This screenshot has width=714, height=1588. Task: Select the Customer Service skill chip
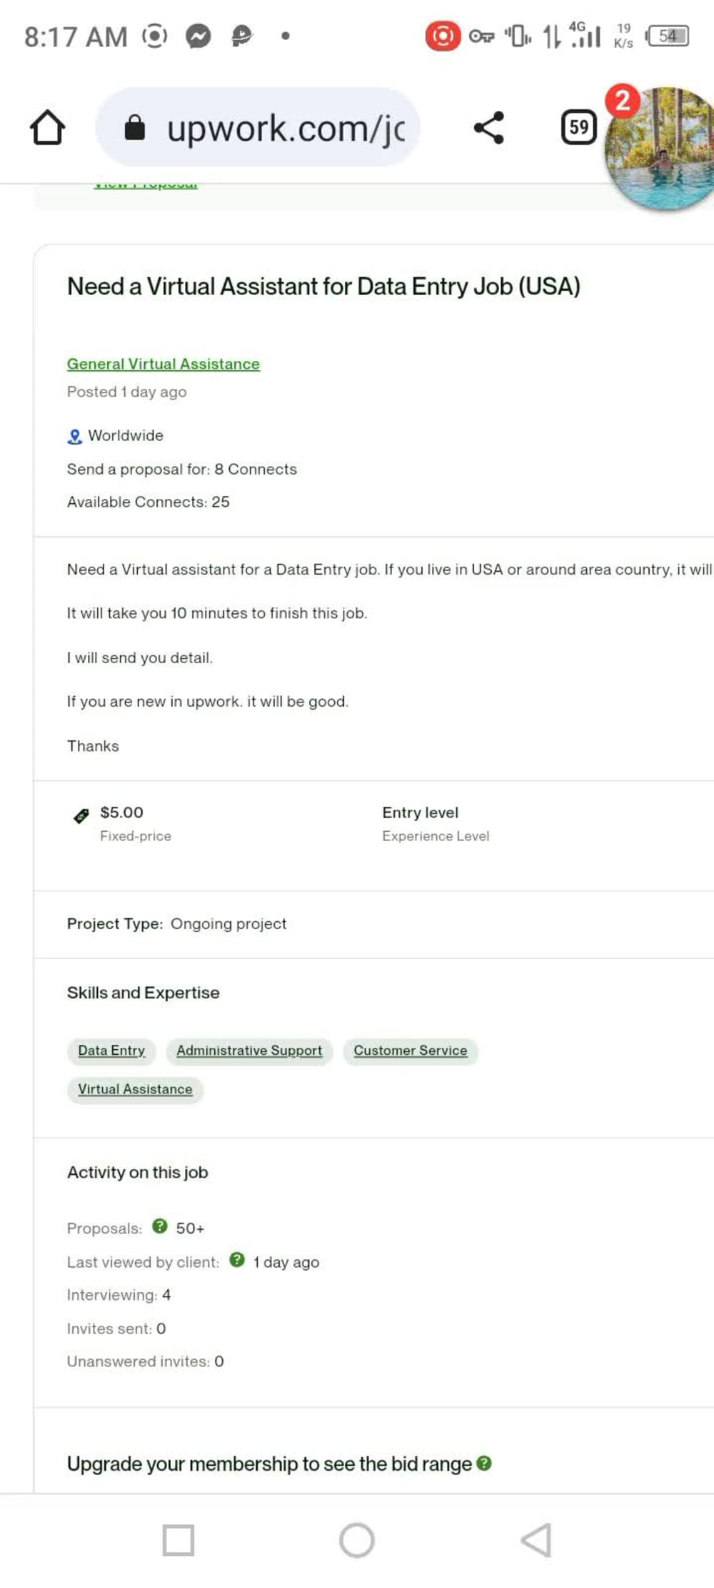point(411,1051)
